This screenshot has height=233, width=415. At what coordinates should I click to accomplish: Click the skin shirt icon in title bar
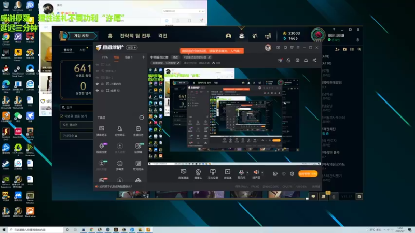(x=292, y=48)
